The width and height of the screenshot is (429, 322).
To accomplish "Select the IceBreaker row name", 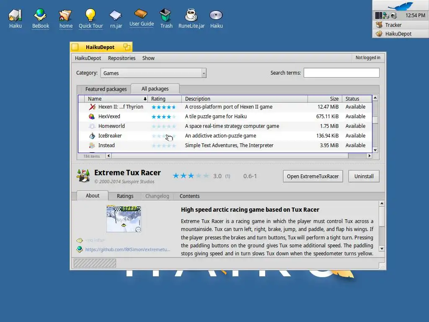I will pos(110,135).
